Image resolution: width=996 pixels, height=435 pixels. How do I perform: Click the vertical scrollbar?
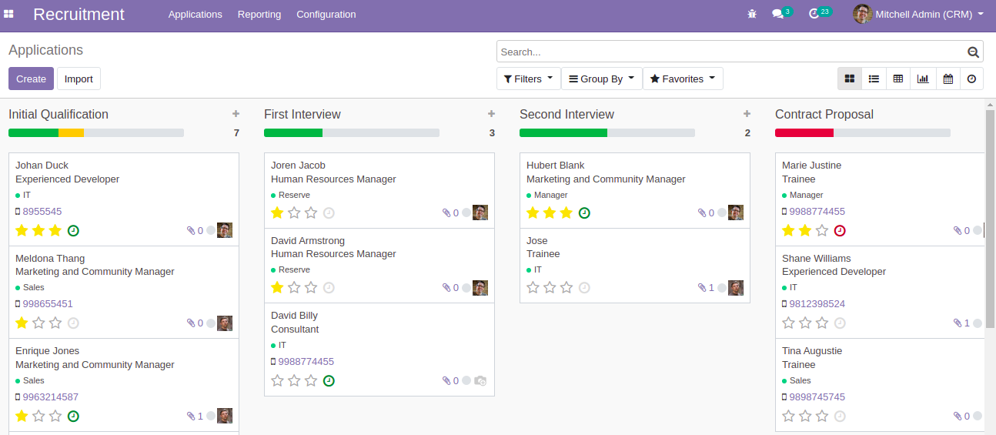[x=990, y=219]
